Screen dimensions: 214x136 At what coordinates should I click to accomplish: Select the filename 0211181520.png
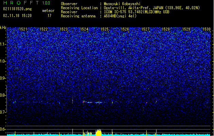17,9
